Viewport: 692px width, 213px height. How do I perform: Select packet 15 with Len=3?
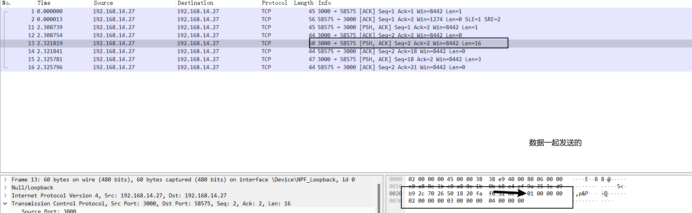(160, 60)
